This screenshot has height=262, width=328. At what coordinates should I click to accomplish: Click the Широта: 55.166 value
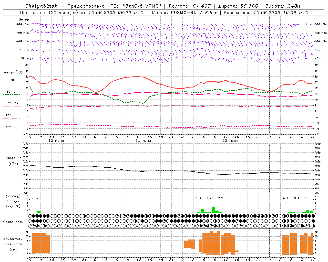coord(238,6)
